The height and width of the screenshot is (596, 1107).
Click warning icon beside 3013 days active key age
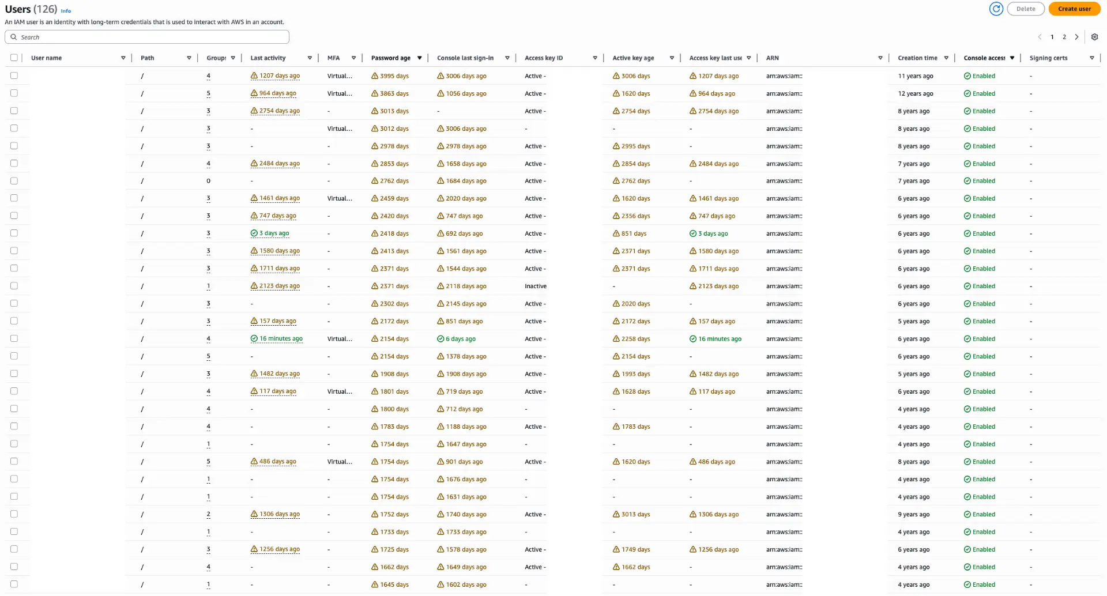pyautogui.click(x=616, y=514)
